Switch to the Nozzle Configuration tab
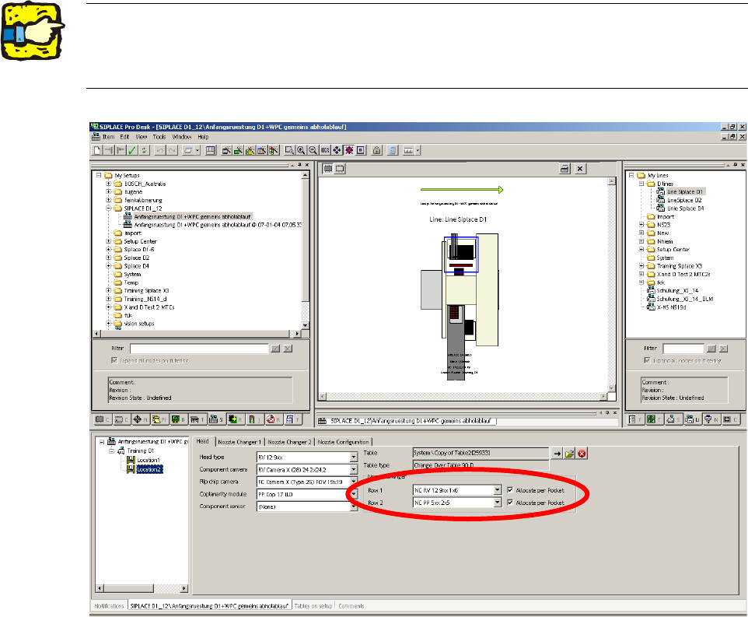This screenshot has width=748, height=617. point(344,442)
